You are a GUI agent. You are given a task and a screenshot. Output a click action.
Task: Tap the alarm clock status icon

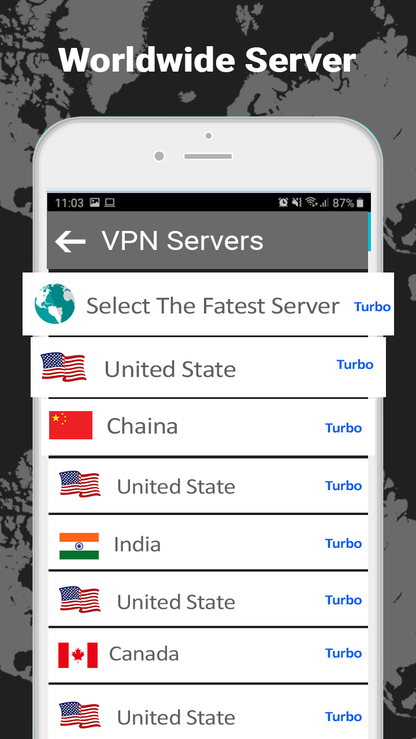pyautogui.click(x=283, y=203)
